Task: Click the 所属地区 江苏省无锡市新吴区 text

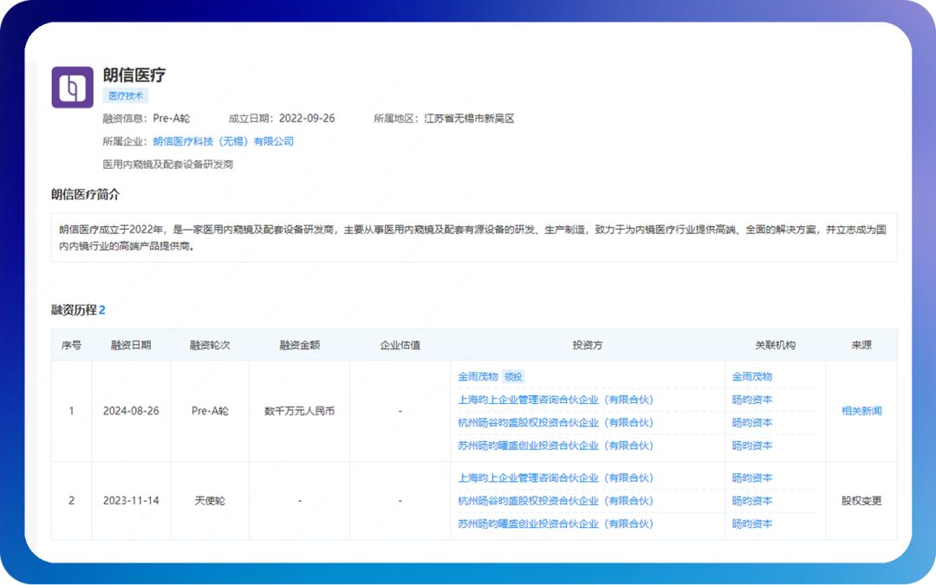Action: (x=444, y=118)
